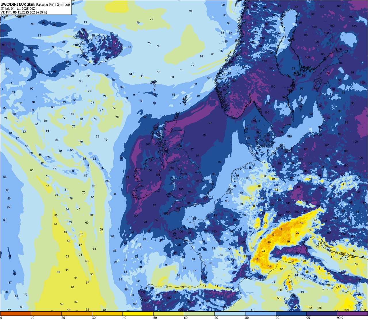Select the Rakastig (%) í 2 m hæð label
This screenshot has width=368, height=320.
(53, 5)
